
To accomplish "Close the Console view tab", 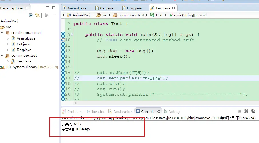I will pyautogui.click(x=158, y=111).
